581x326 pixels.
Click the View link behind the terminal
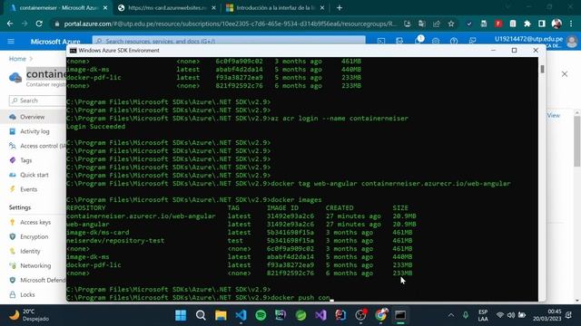point(554,115)
